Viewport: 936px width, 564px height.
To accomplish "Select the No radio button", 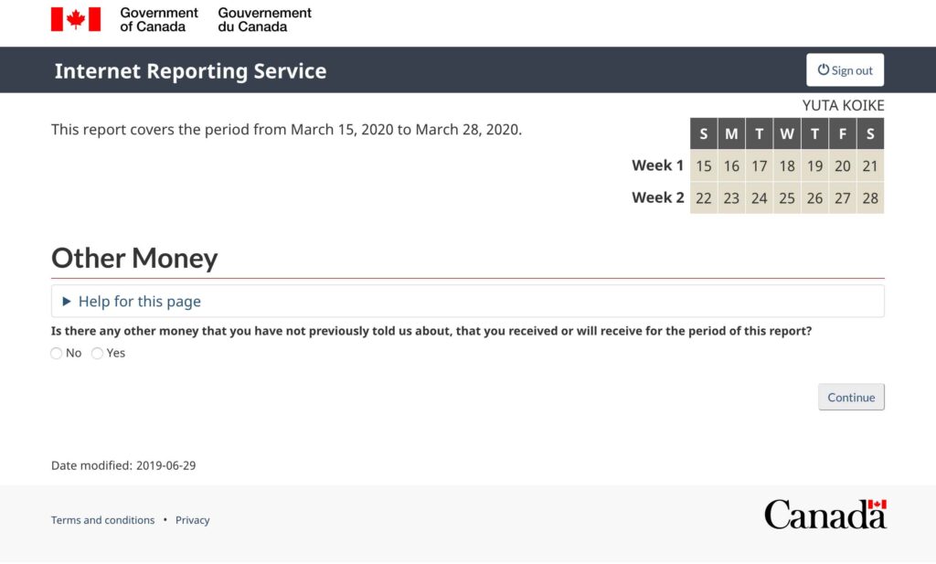I will coord(57,354).
